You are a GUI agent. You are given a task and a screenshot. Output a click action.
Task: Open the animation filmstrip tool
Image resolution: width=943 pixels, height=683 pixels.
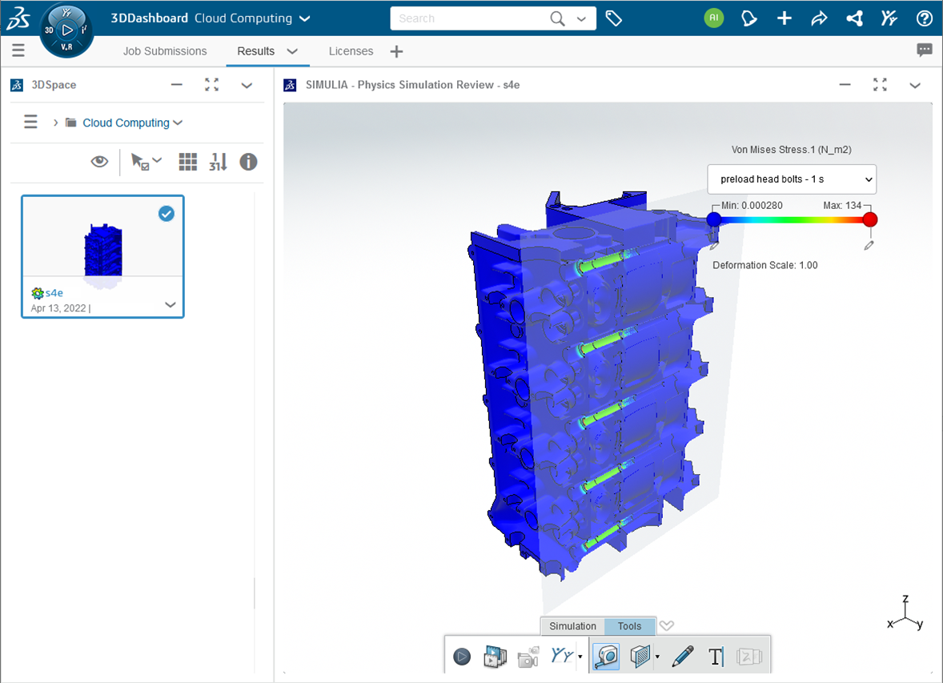(x=495, y=657)
